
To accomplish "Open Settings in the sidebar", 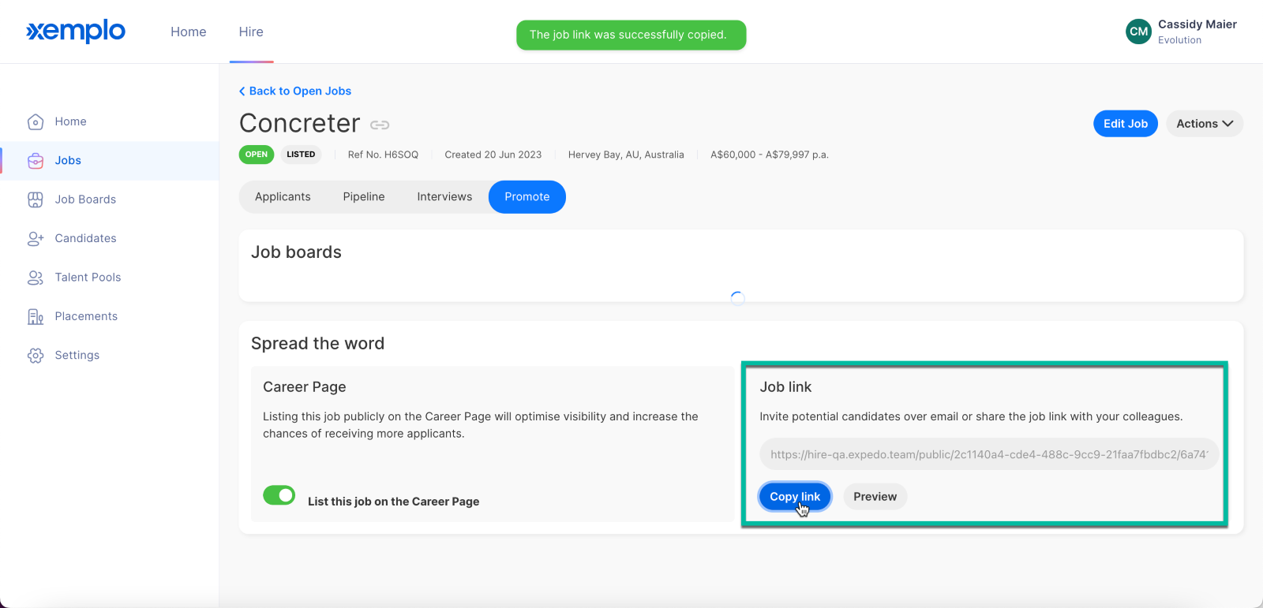I will [110, 356].
